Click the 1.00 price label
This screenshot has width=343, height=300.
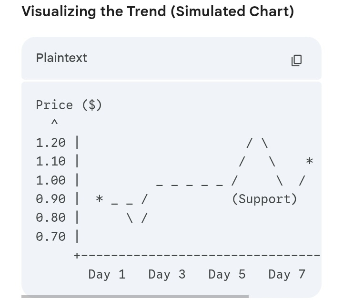click(50, 180)
